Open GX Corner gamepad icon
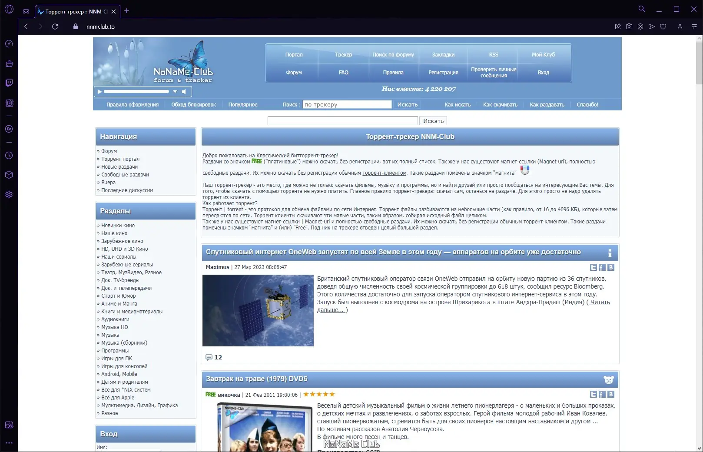Viewport: 703px width, 452px height. pos(26,11)
